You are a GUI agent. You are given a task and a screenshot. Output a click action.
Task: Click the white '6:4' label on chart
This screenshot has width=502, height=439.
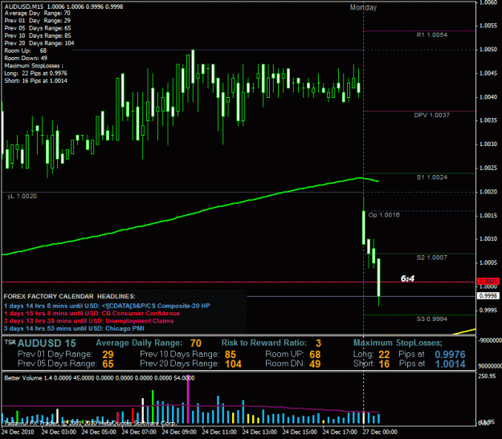407,278
